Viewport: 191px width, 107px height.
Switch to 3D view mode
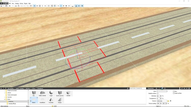[34, 6]
